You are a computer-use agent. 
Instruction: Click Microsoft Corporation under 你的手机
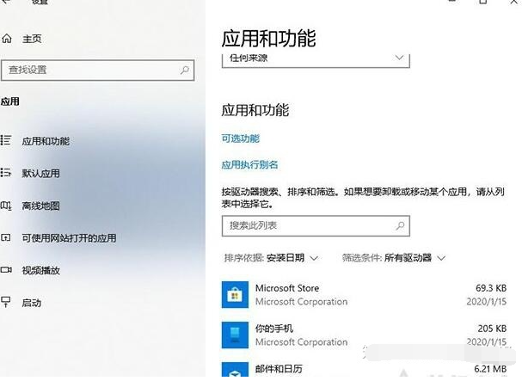[301, 342]
